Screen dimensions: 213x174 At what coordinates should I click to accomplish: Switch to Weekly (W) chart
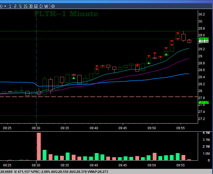point(46,6)
